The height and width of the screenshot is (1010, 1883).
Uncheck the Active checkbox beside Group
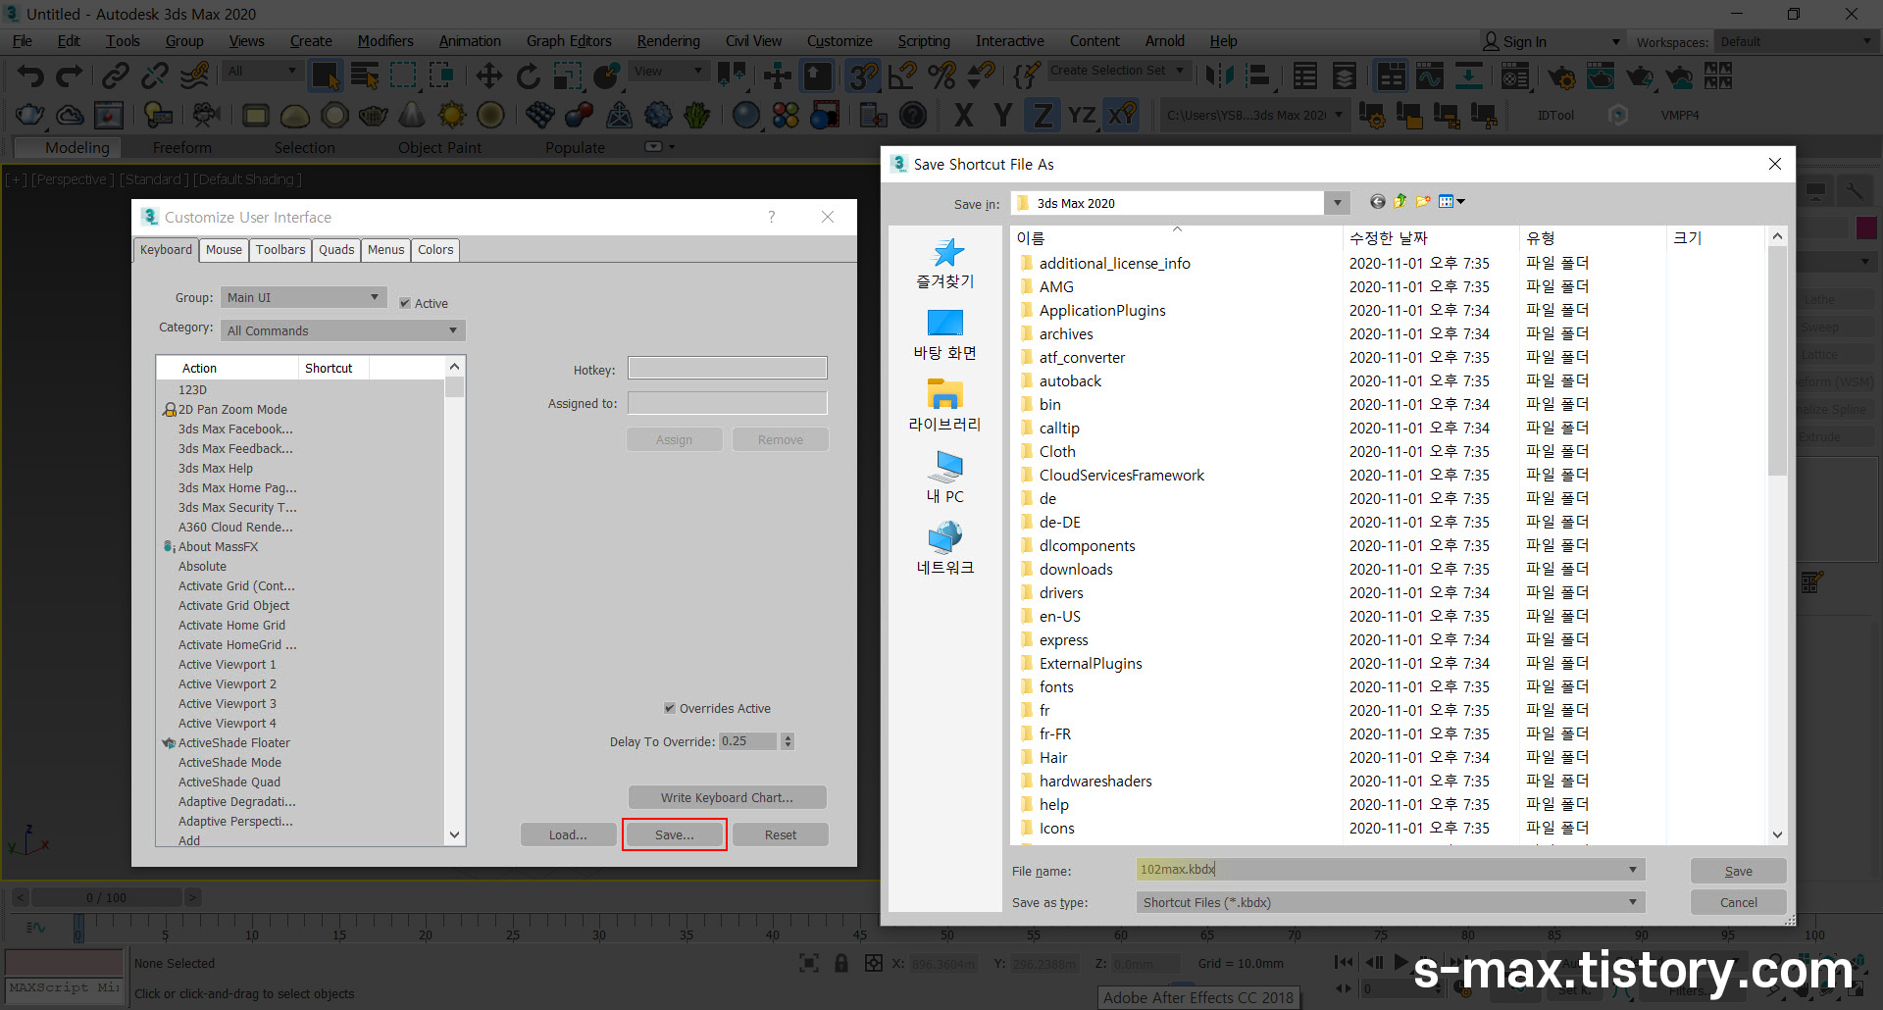coord(405,303)
